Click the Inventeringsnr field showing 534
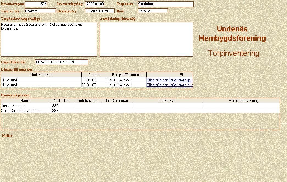Image resolution: width=287 pixels, height=182 pixels. (36, 4)
